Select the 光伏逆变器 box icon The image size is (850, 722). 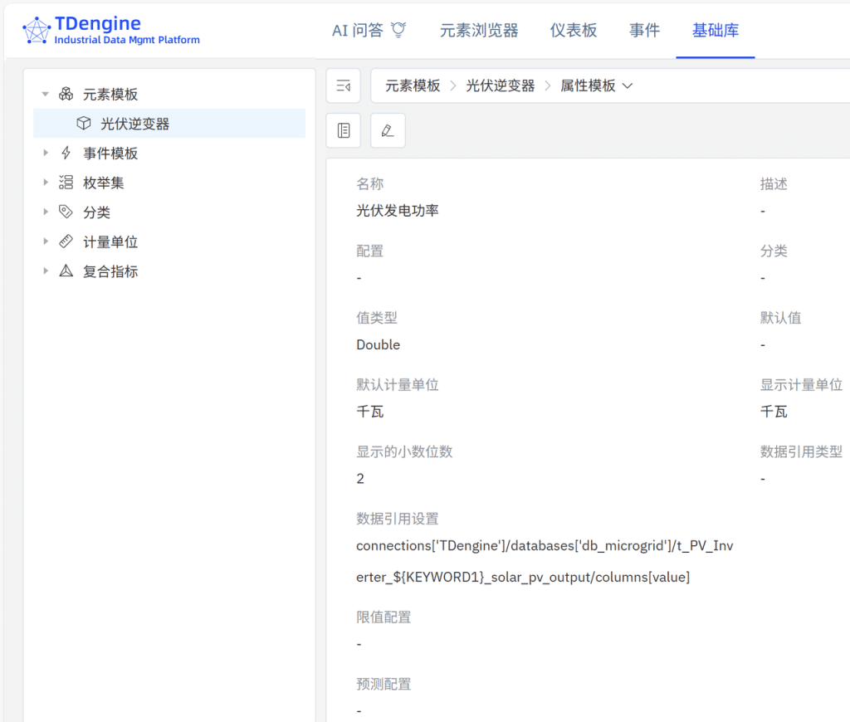(x=84, y=123)
